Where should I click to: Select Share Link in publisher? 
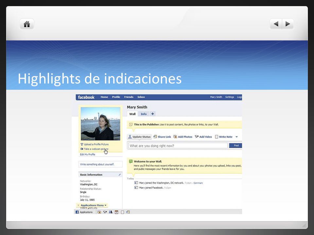(162, 137)
